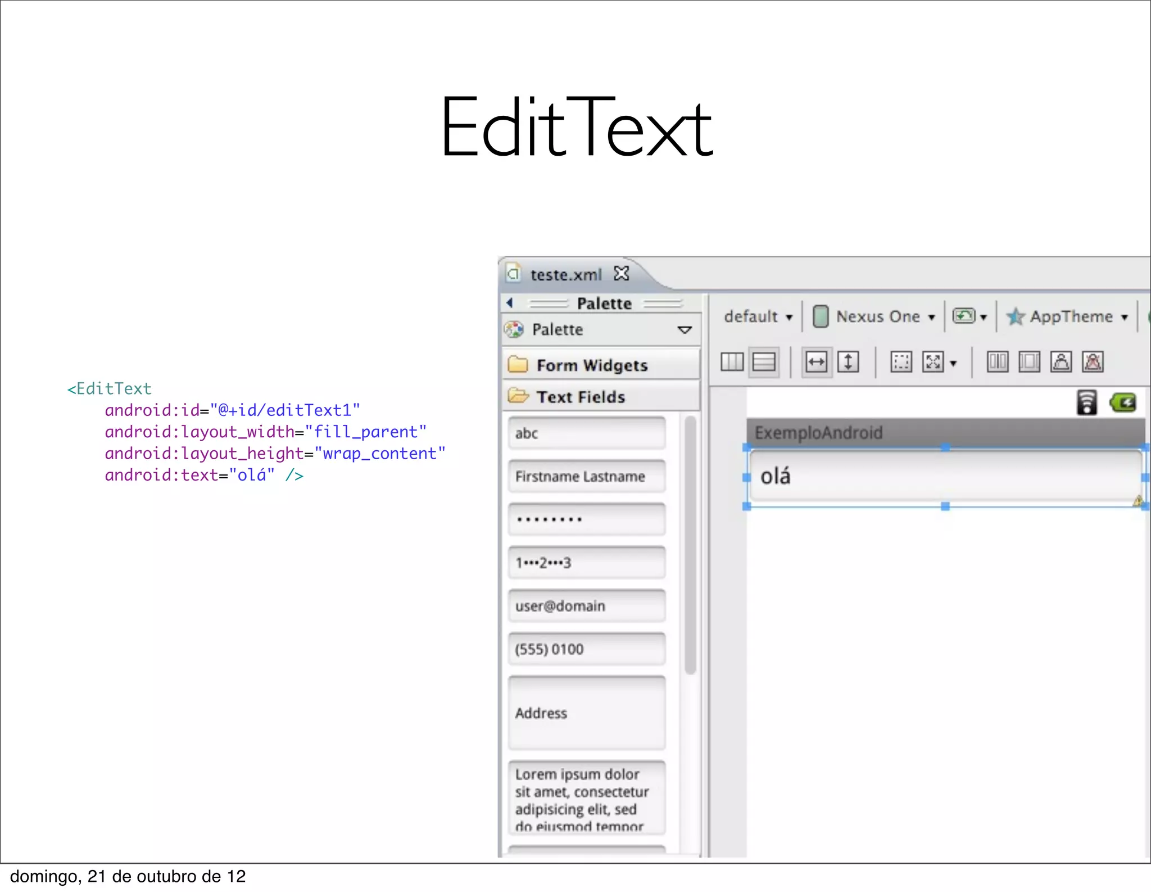This screenshot has width=1151, height=892.
Task: Click the assign all weight icon
Action: point(1029,362)
